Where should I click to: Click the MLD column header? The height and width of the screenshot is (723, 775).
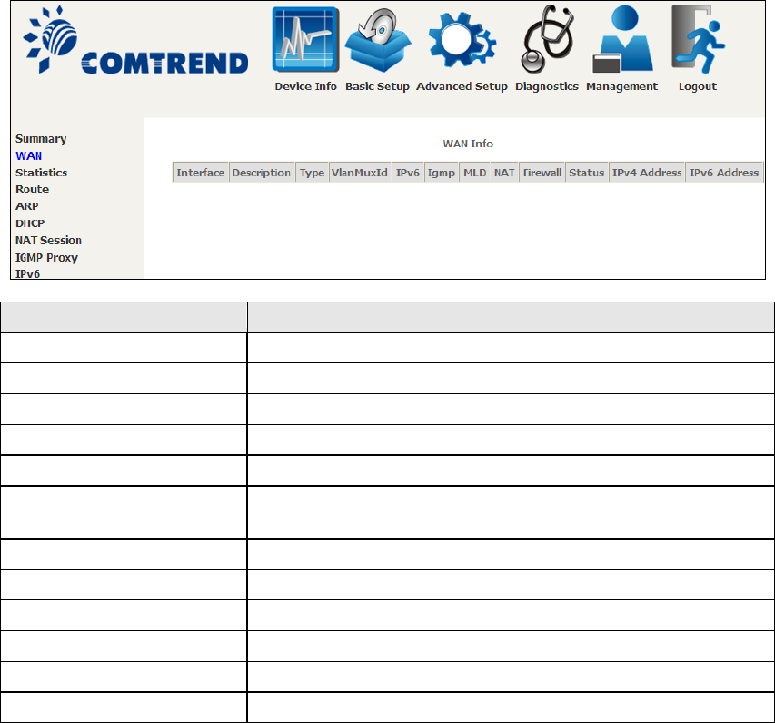[474, 173]
